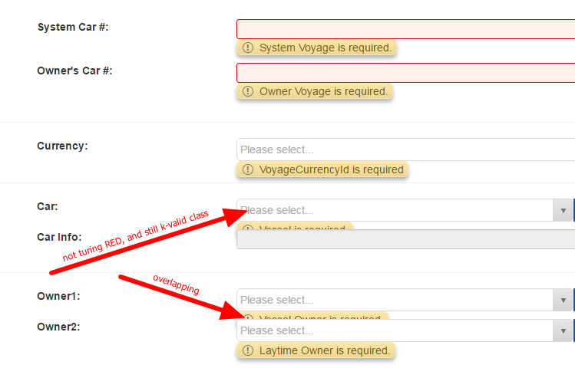Click the 'VoyageCurrencyId is required' tooltip
The width and height of the screenshot is (575, 378).
332,169
